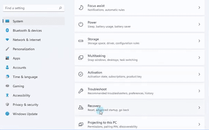Viewport: 209px width, 130px height.
Task: Click the Power symbol icon
Action: [81, 24]
